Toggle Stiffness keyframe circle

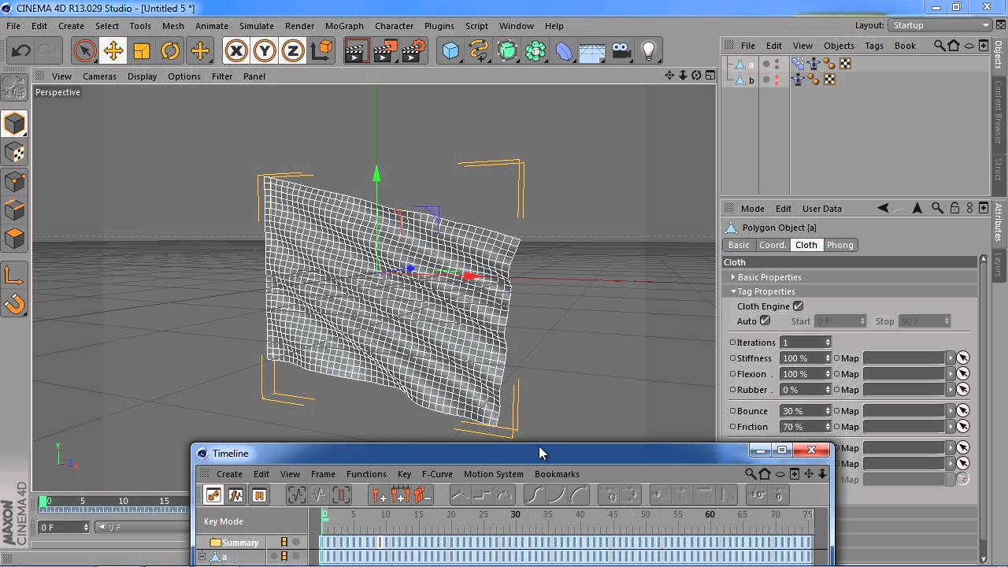[732, 358]
